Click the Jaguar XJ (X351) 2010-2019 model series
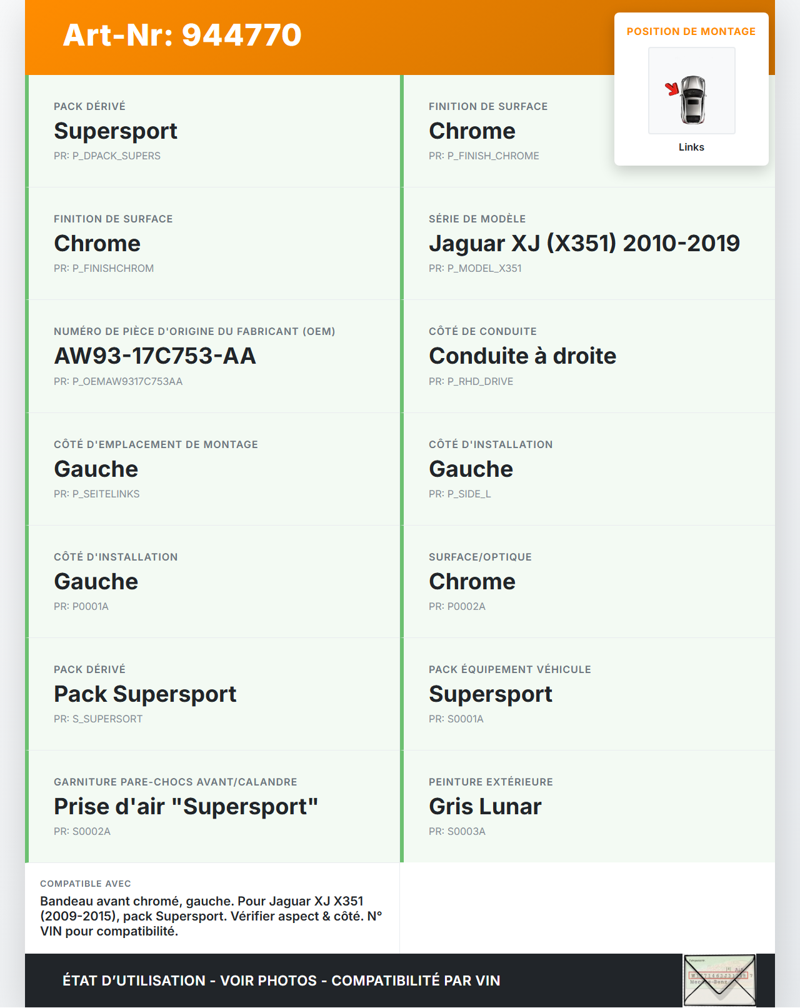Screen dimensions: 800x1008 click(584, 243)
